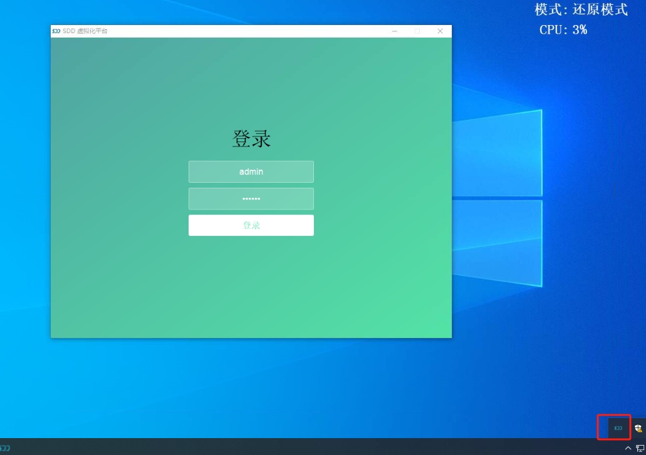Select the SDD app icon on taskbar left
The width and height of the screenshot is (646, 455).
pos(5,448)
